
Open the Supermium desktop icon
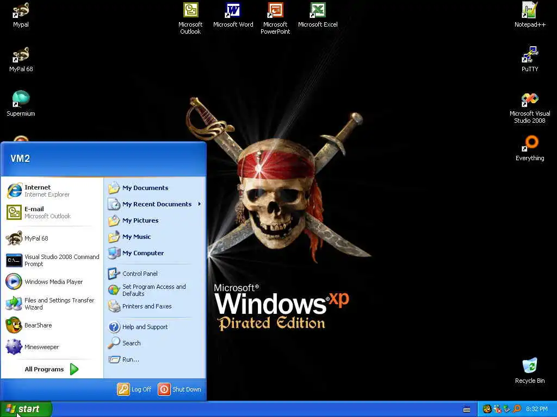coord(21,104)
